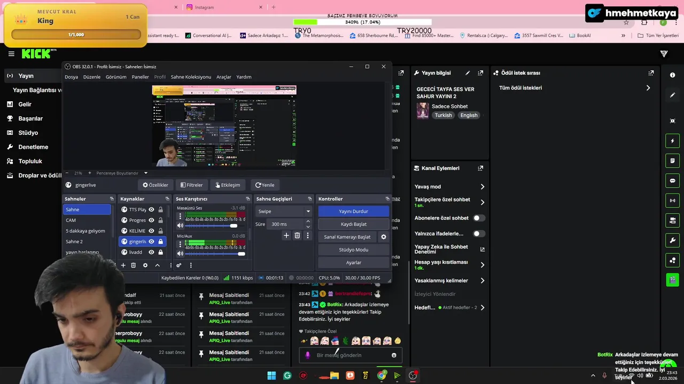Hide the TTS Play source eye icon
684x384 pixels.
click(x=151, y=210)
